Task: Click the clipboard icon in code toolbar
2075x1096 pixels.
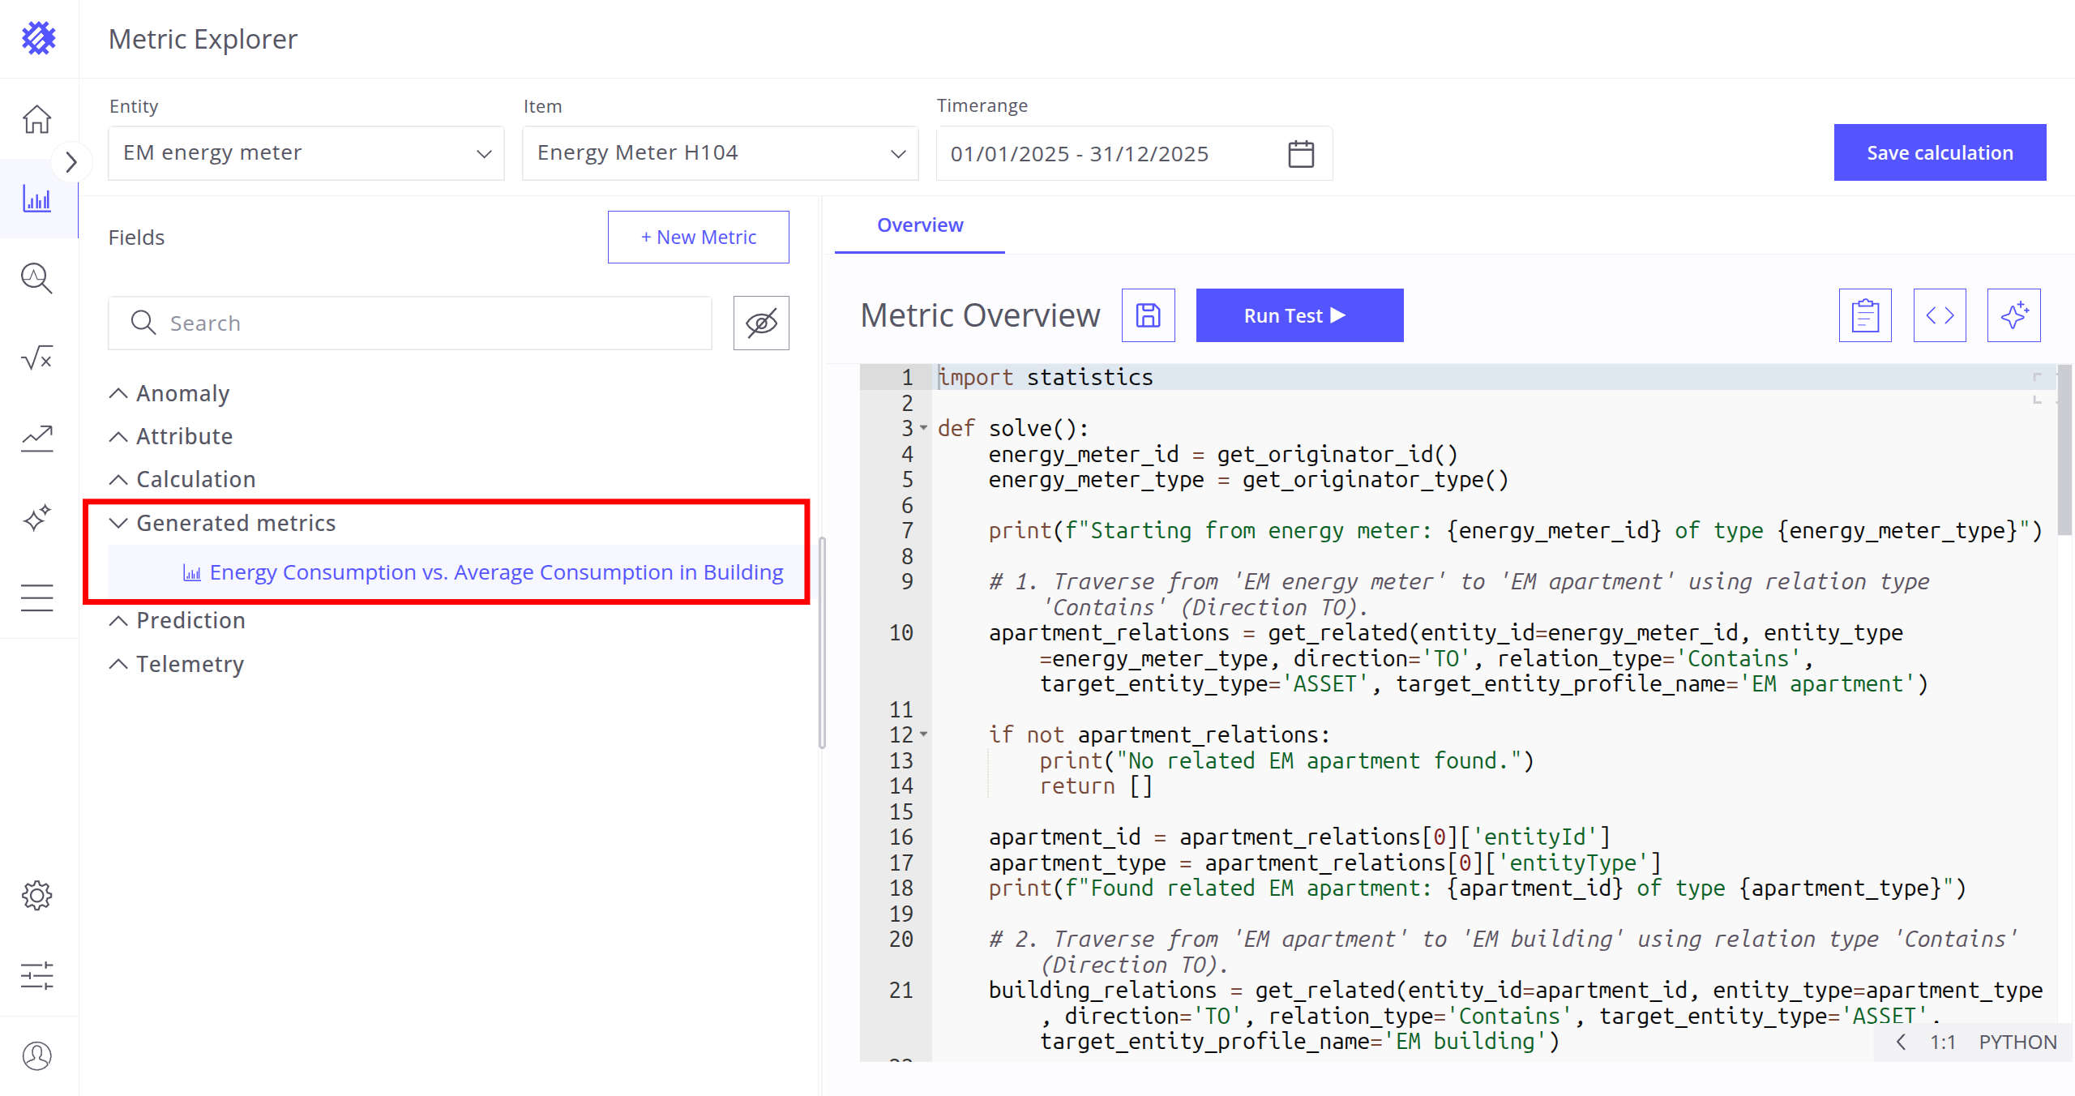Action: [x=1865, y=315]
